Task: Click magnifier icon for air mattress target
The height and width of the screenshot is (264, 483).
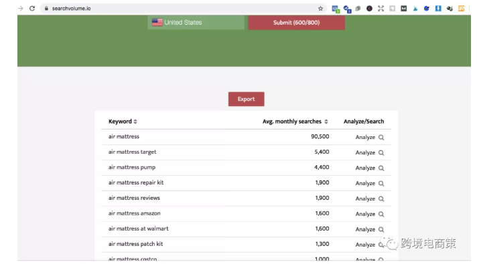Action: tap(381, 153)
